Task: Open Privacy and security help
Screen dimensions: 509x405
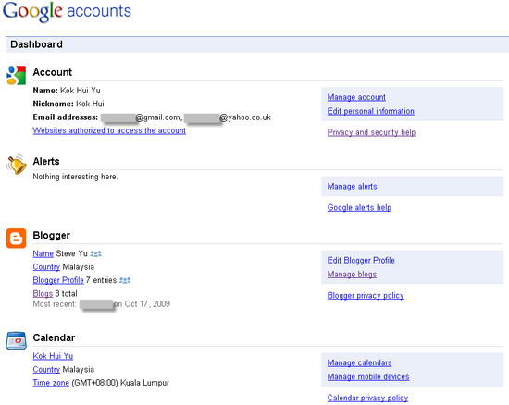Action: (x=371, y=132)
